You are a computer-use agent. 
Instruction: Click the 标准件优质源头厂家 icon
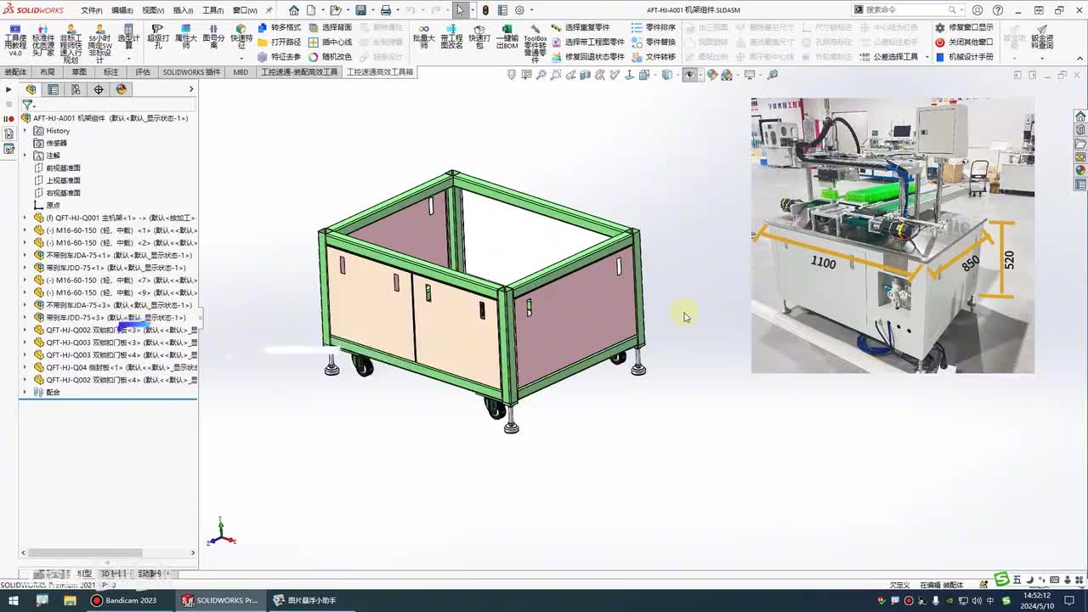(x=43, y=40)
